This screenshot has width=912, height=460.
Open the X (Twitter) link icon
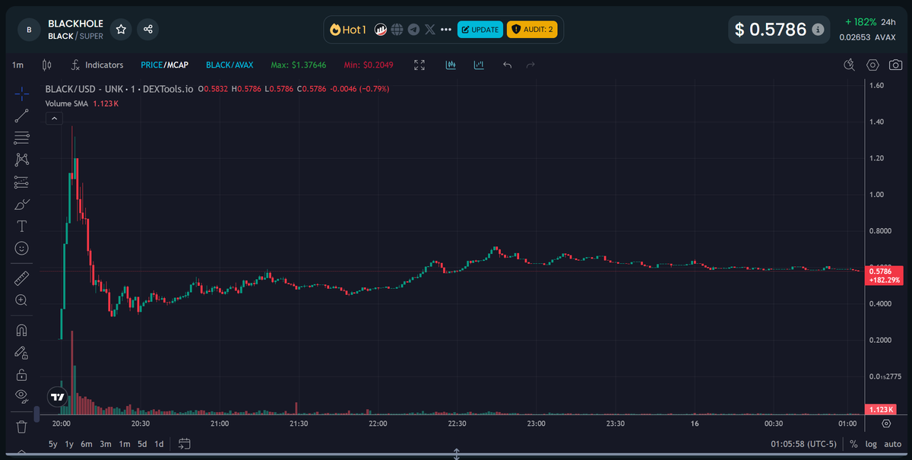[430, 30]
